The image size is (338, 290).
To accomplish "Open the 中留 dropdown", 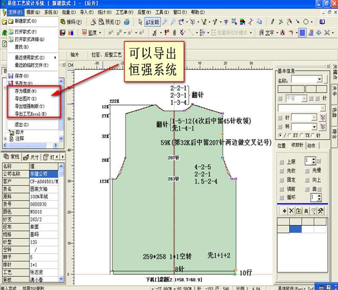I will pos(304,99).
